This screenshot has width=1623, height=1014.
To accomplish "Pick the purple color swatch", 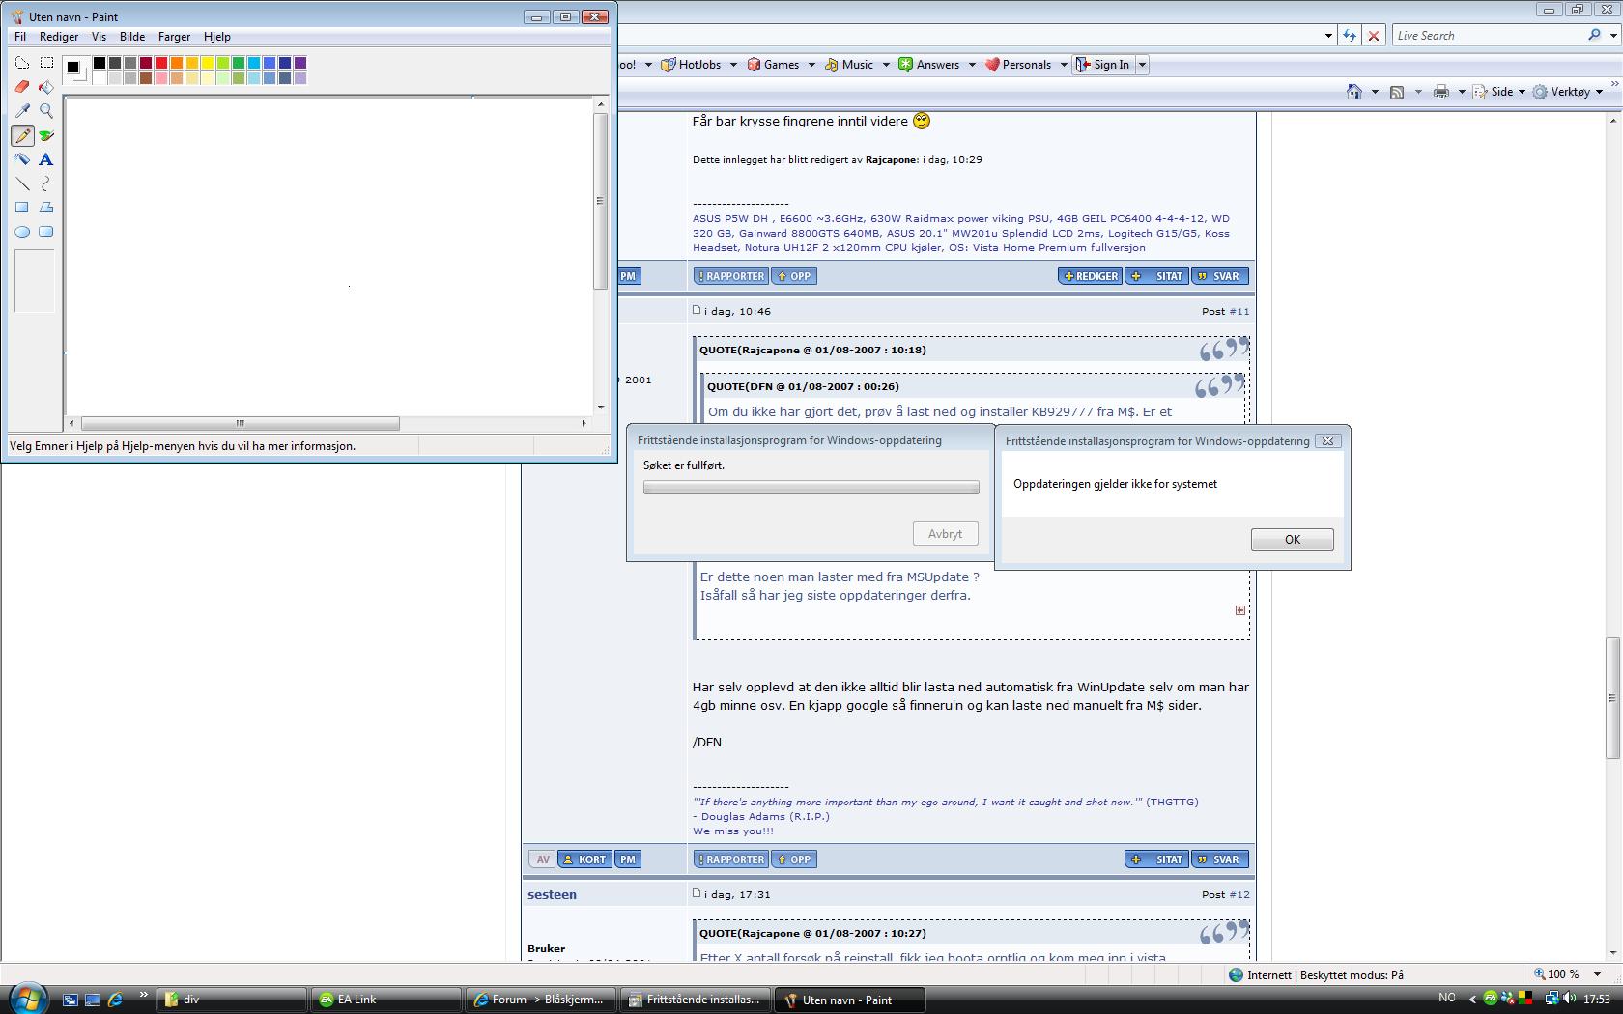I will (x=300, y=63).
